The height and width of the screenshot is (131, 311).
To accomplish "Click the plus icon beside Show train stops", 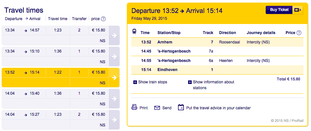I will pyautogui.click(x=135, y=82).
